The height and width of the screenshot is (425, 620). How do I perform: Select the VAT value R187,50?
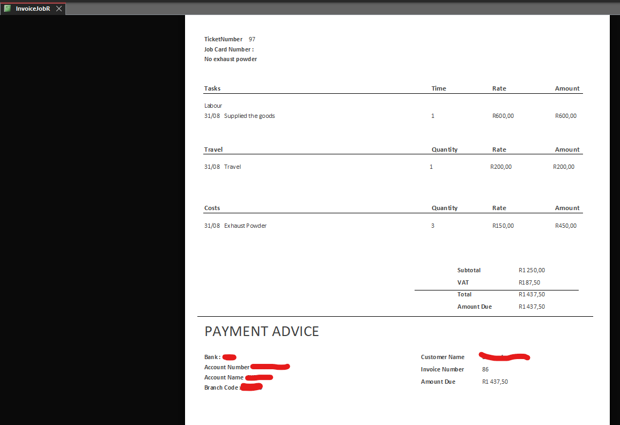529,282
